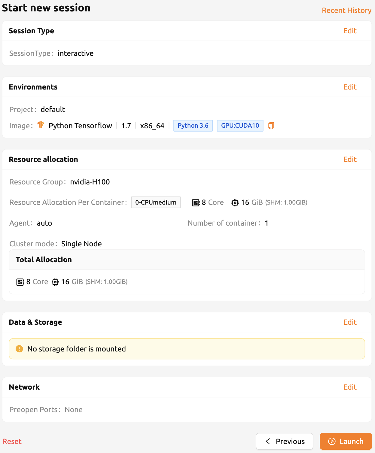Click the 0-CPUmedium preset tag
The image size is (375, 453).
coord(156,202)
